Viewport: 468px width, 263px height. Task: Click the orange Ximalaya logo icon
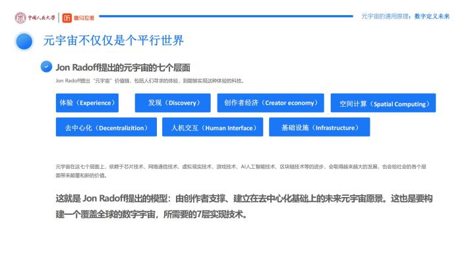(67, 18)
